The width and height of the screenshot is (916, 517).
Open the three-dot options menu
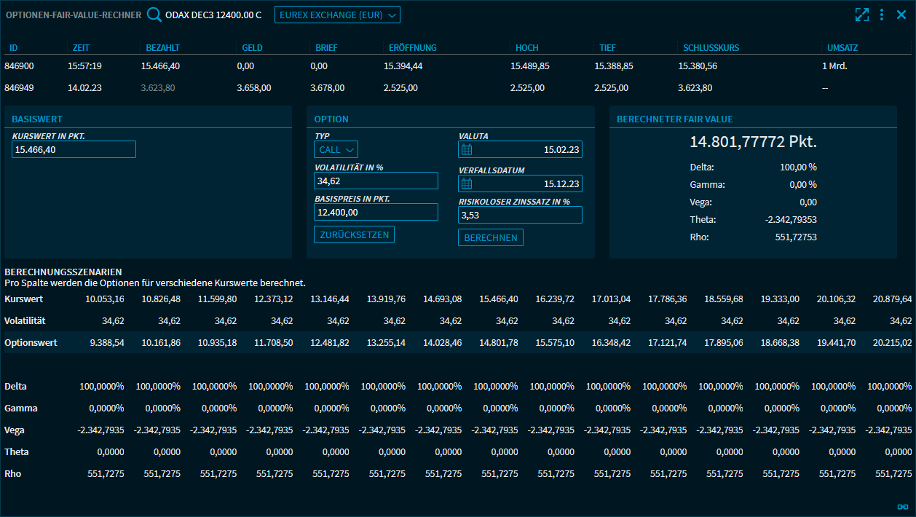tap(882, 15)
